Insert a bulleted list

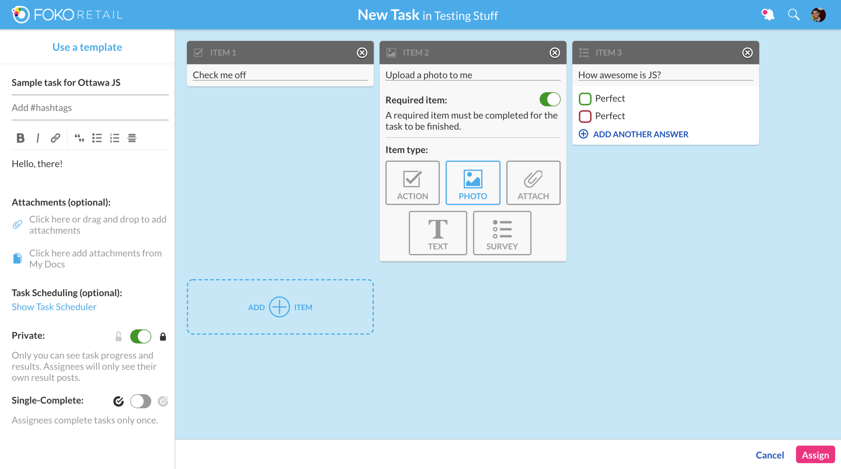coord(97,138)
